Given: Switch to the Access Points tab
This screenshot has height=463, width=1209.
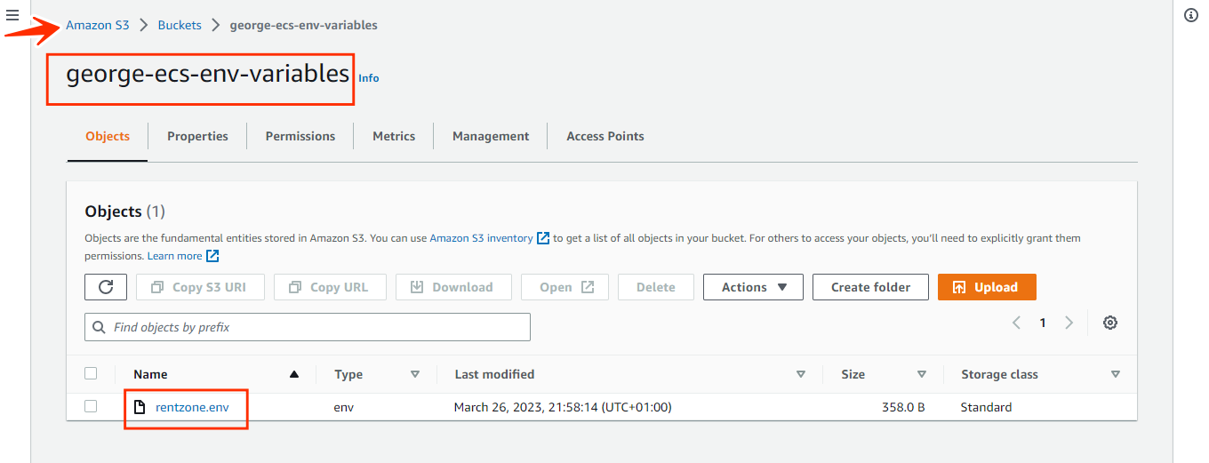Looking at the screenshot, I should pyautogui.click(x=605, y=136).
